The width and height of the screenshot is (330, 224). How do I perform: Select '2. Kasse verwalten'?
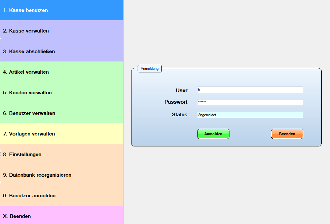pos(62,31)
